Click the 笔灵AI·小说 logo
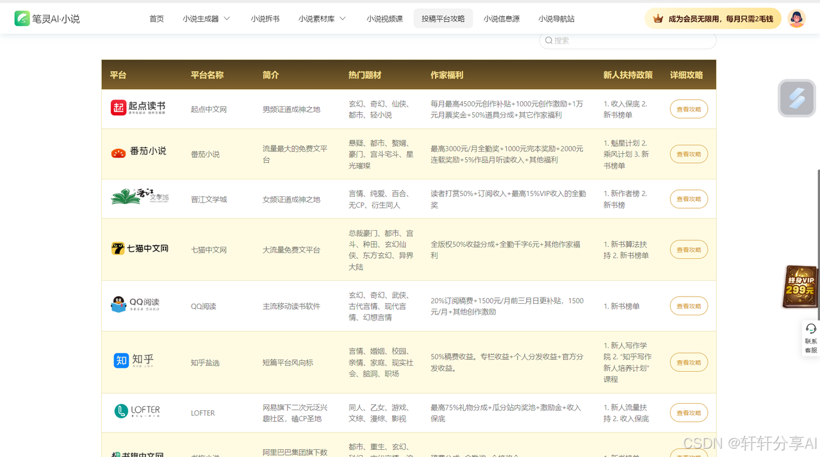 click(47, 19)
